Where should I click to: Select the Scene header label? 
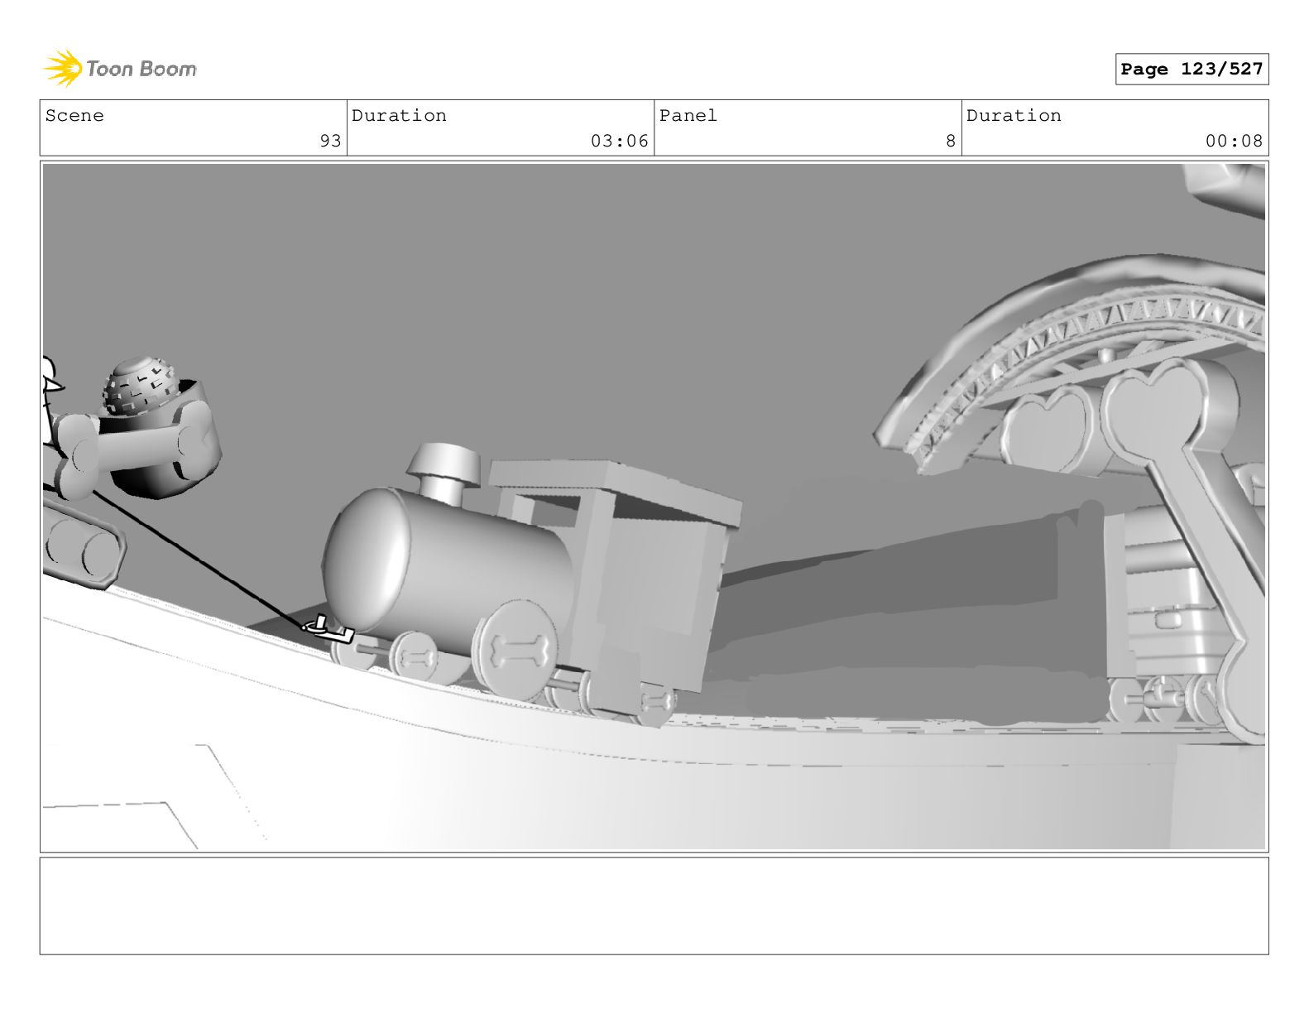75,116
